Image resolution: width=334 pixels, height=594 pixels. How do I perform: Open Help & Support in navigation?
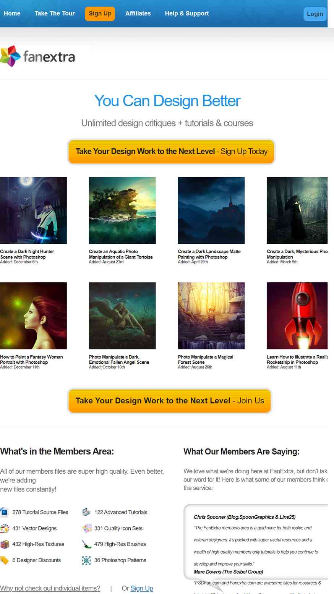coord(187,13)
